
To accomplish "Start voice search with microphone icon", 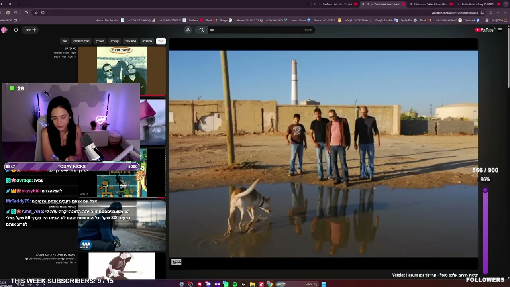I will (x=188, y=30).
